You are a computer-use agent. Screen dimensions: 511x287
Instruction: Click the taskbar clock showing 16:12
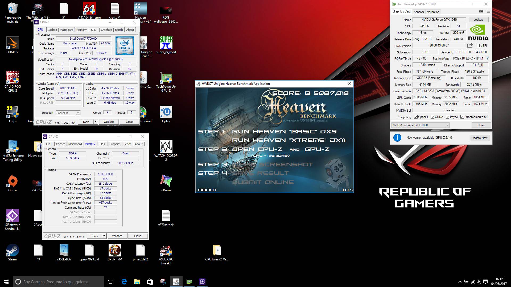(499, 282)
